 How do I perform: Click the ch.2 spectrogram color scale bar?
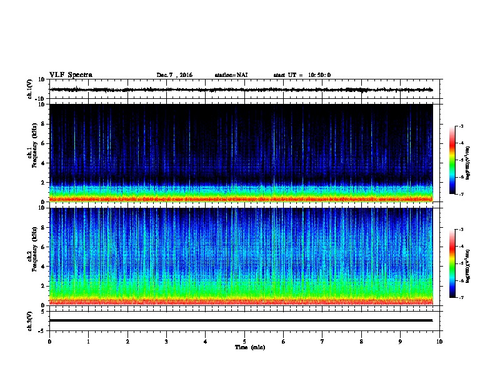pyautogui.click(x=452, y=263)
